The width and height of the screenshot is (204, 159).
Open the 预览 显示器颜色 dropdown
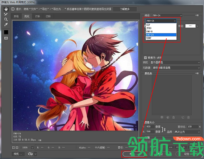[x=175, y=62]
